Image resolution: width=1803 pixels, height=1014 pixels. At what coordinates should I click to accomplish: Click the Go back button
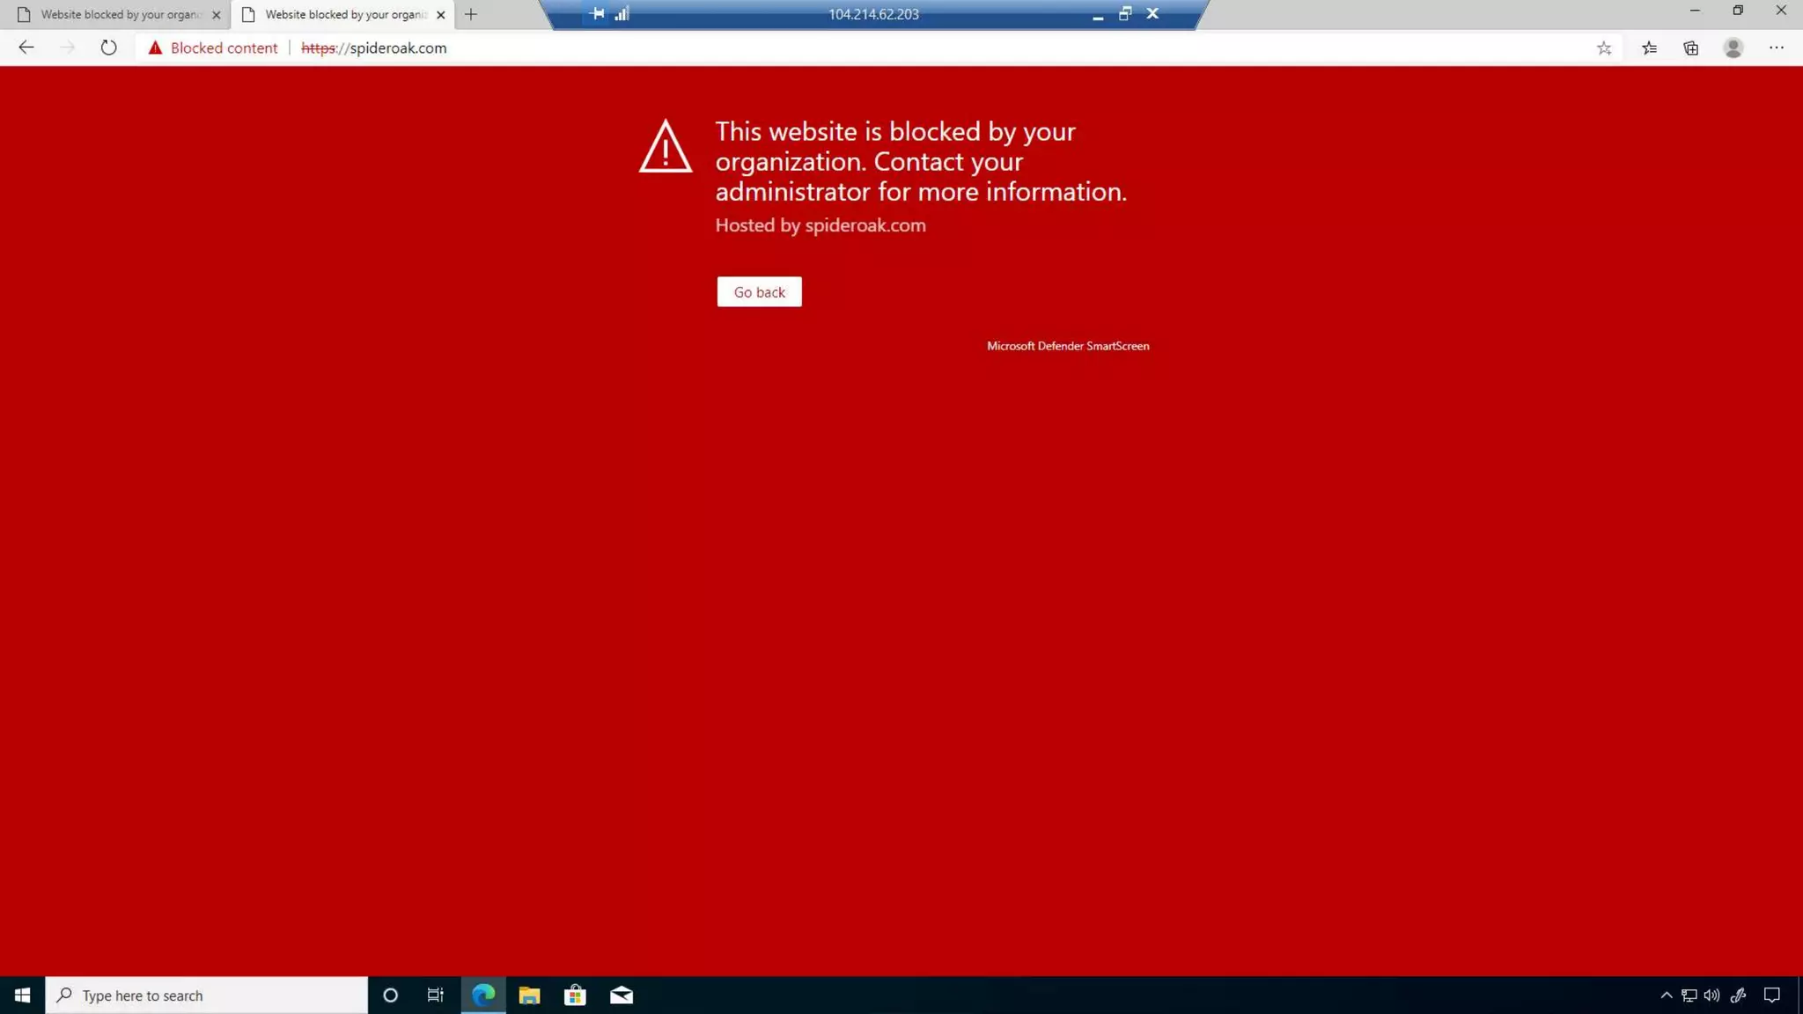[x=759, y=292]
